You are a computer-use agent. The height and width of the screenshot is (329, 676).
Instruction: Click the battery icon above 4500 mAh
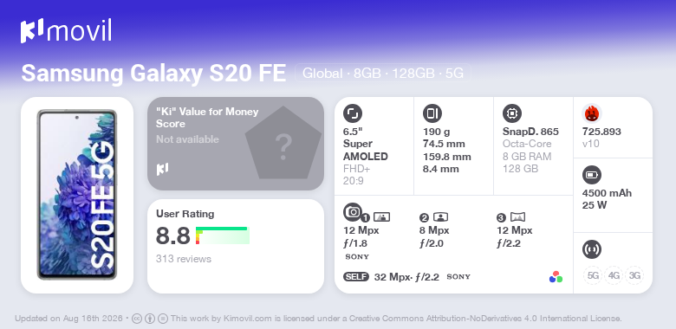(x=592, y=175)
